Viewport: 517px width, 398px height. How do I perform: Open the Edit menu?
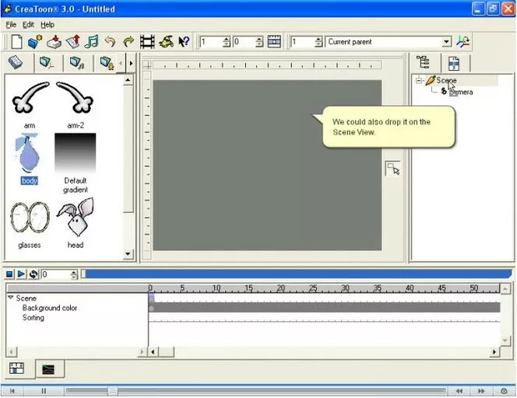point(28,25)
